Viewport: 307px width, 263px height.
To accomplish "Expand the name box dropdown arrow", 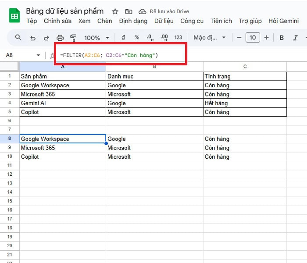I will pos(38,55).
